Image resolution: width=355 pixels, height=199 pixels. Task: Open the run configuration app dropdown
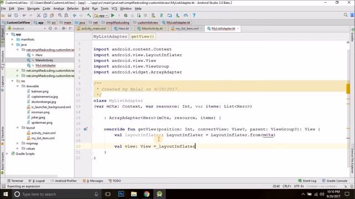[x=101, y=15]
